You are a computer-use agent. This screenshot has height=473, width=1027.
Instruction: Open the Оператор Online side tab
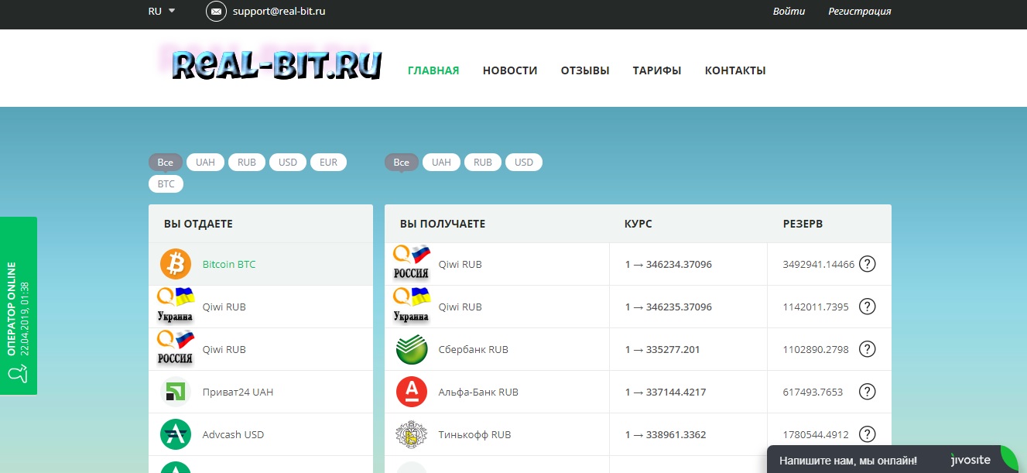pos(18,306)
